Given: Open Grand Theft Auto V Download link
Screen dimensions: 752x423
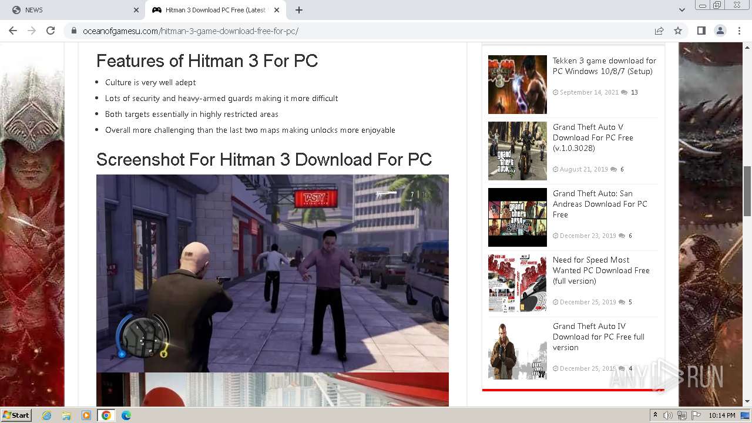Looking at the screenshot, I should tap(593, 137).
